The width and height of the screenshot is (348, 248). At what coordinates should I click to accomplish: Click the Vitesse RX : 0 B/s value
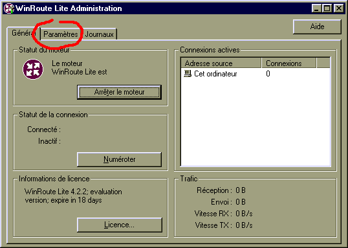pos(244,214)
